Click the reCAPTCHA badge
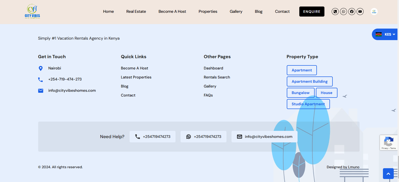This screenshot has width=399, height=182. click(388, 143)
